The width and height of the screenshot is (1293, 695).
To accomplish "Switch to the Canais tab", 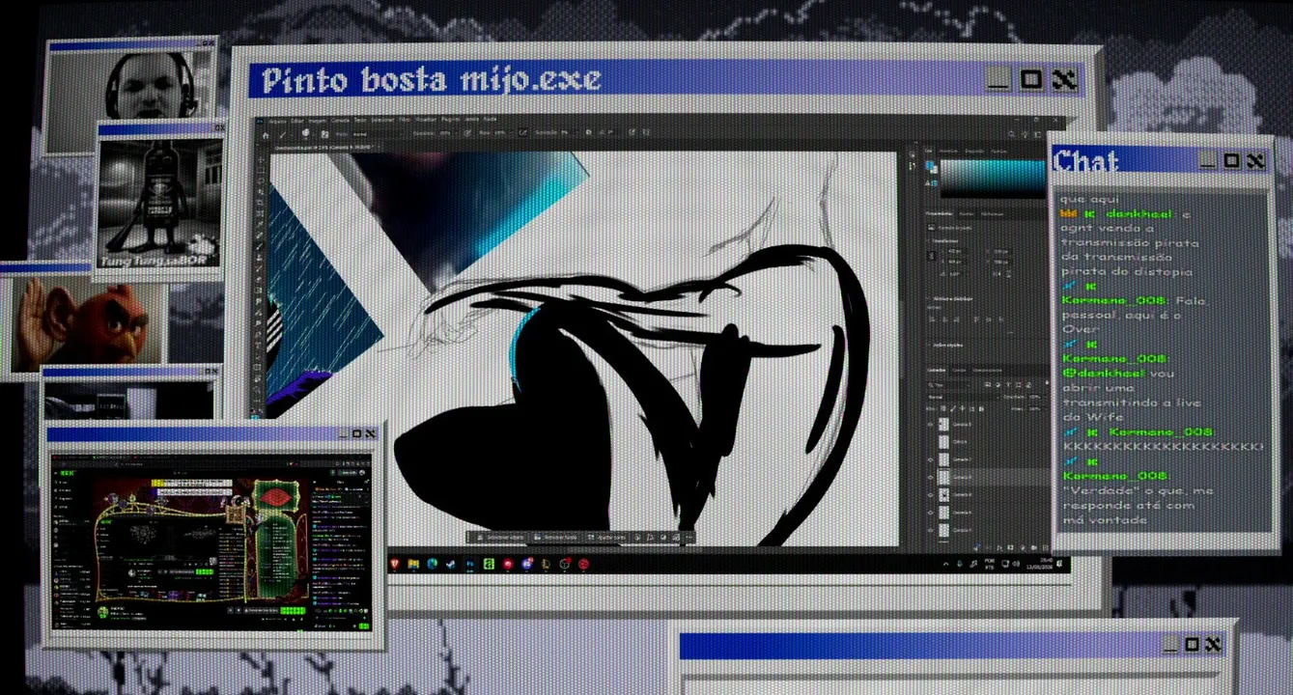I will (960, 370).
